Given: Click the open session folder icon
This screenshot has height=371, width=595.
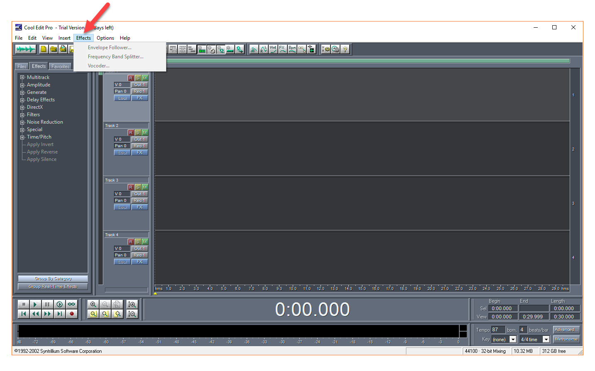Looking at the screenshot, I should pyautogui.click(x=53, y=49).
